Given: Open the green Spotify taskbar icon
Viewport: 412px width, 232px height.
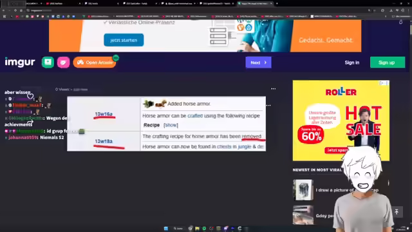Looking at the screenshot, I should click(204, 228).
